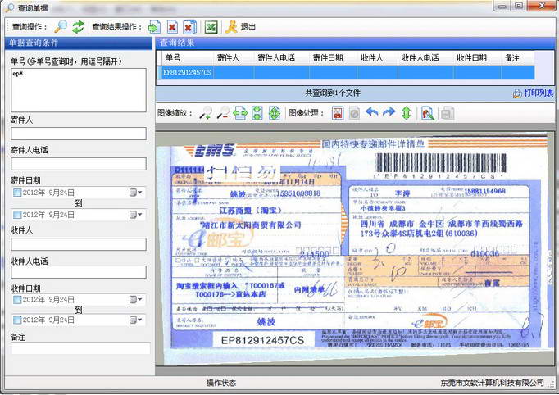This screenshot has width=559, height=395.
Task: Open the 寄件日期 end date calendar dropdown
Action: pos(135,215)
